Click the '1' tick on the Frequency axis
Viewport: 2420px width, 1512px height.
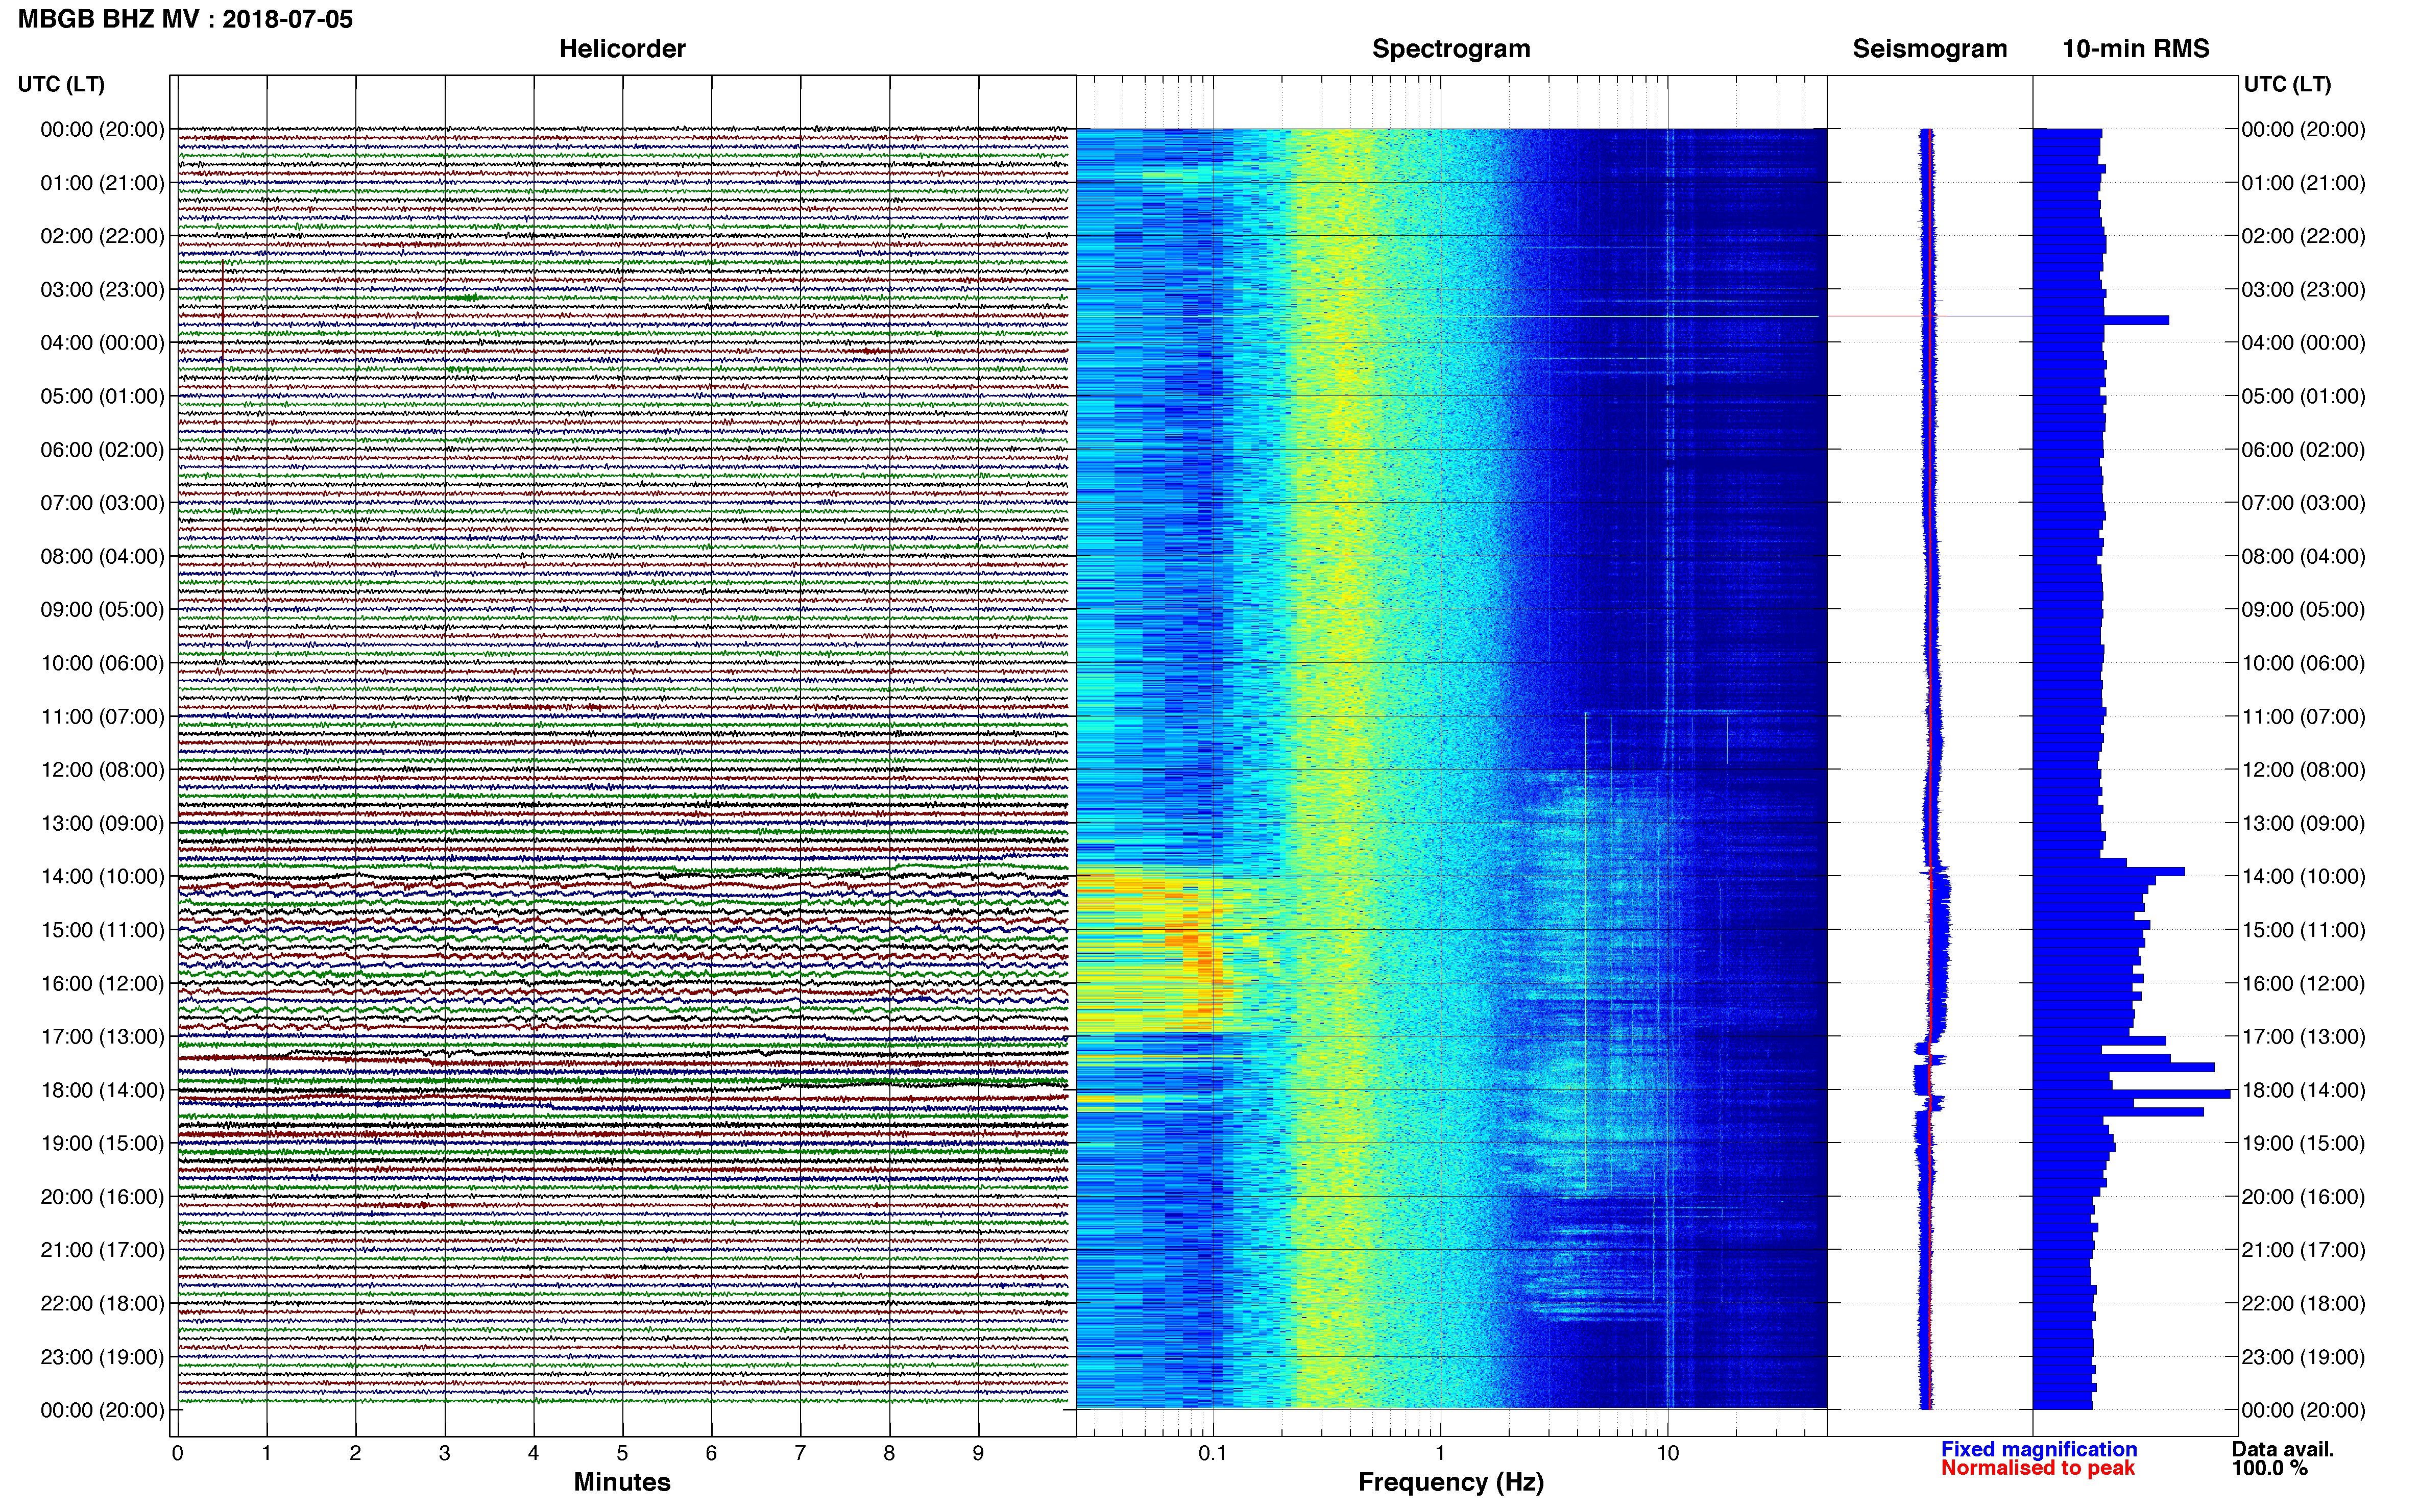coord(1440,1453)
